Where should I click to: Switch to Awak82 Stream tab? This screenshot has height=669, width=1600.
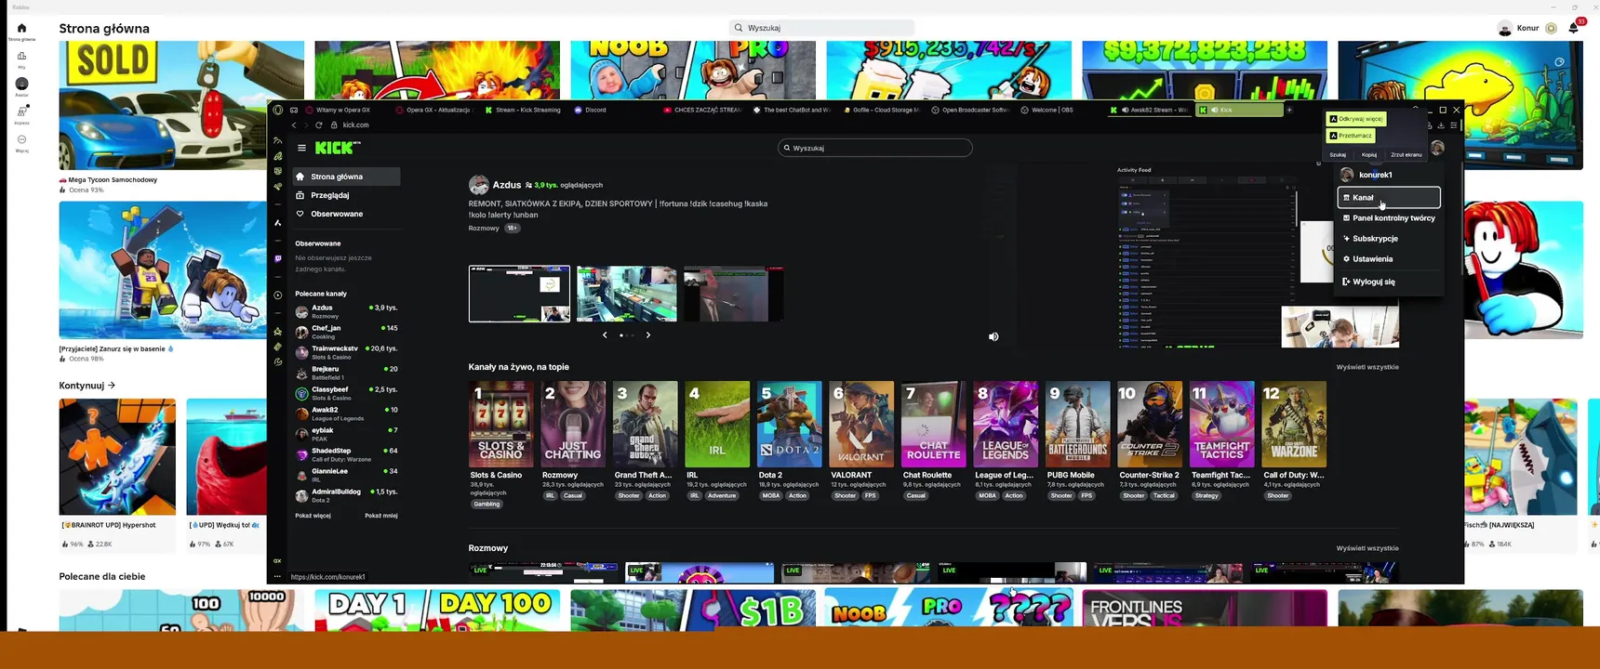tap(1151, 110)
